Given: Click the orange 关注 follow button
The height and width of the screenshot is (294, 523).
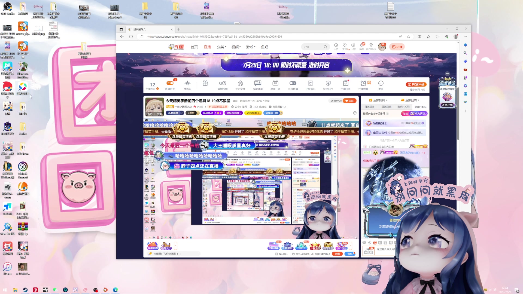Looking at the screenshot, I should click(x=349, y=101).
